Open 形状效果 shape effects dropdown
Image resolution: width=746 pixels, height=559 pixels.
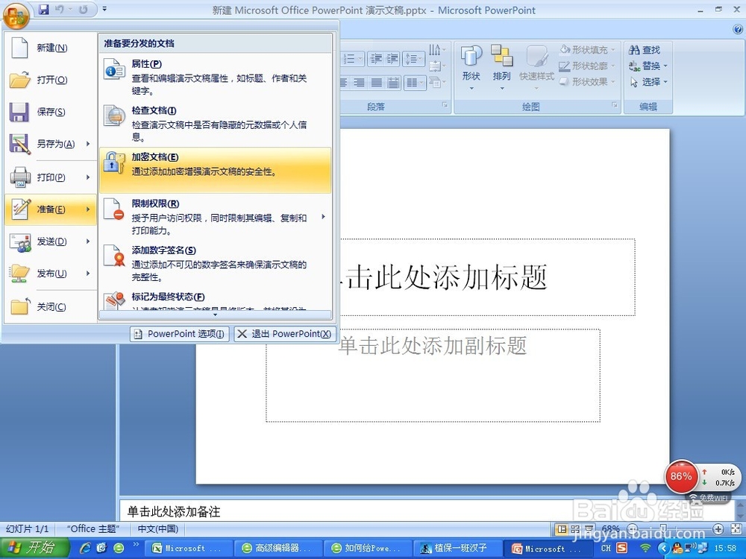[587, 82]
